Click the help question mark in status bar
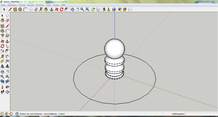The height and width of the screenshot is (117, 218). 17,114
